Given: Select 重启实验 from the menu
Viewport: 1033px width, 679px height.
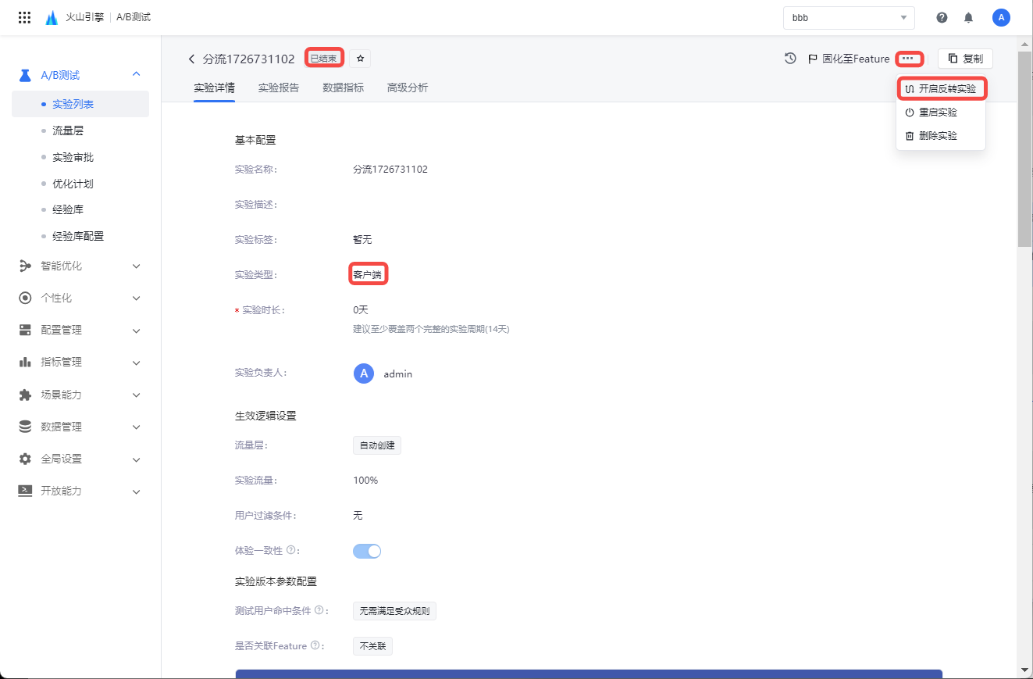Looking at the screenshot, I should (x=941, y=113).
